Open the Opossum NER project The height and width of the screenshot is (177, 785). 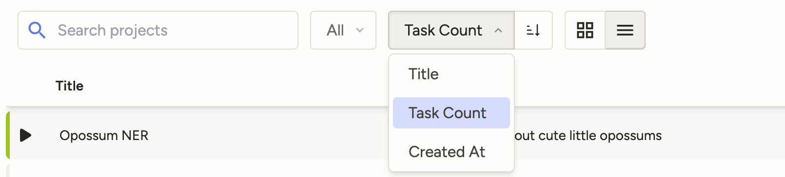104,135
